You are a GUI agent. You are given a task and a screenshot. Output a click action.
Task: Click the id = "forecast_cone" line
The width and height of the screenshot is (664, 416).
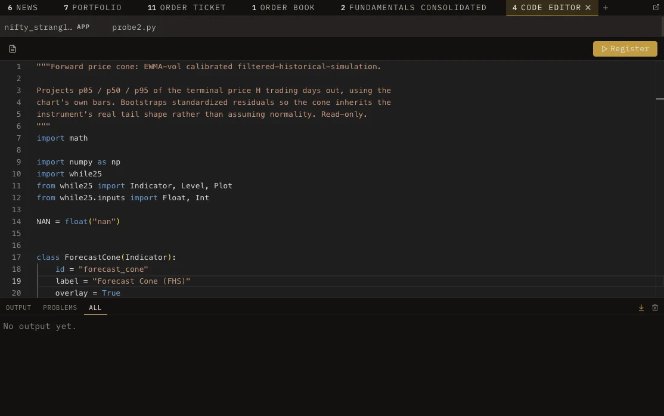point(102,269)
